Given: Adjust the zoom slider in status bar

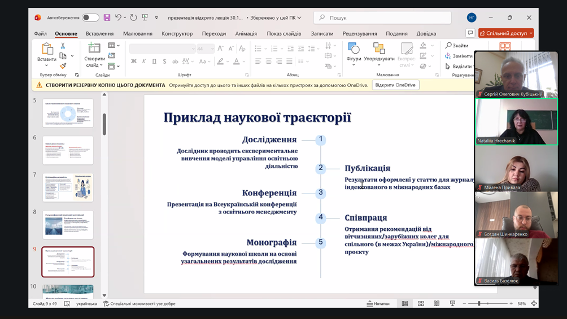Looking at the screenshot, I should [479, 304].
